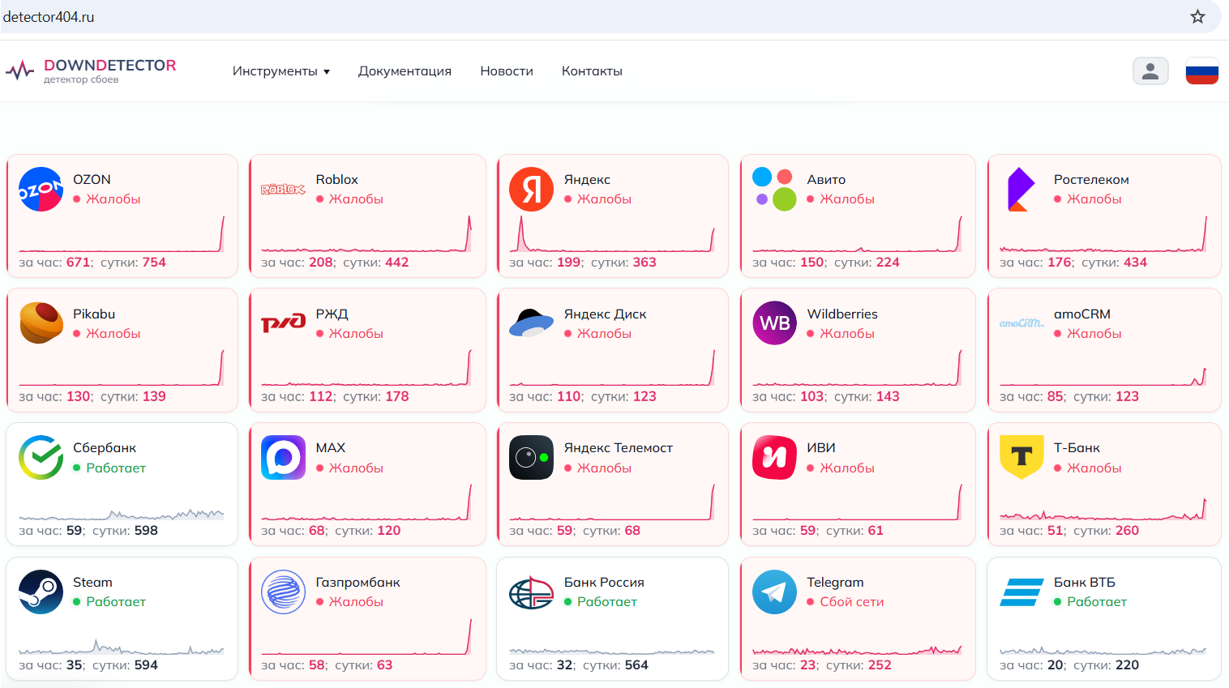Open the OZON title link
Screen dimensions: 1229x688
coord(92,179)
